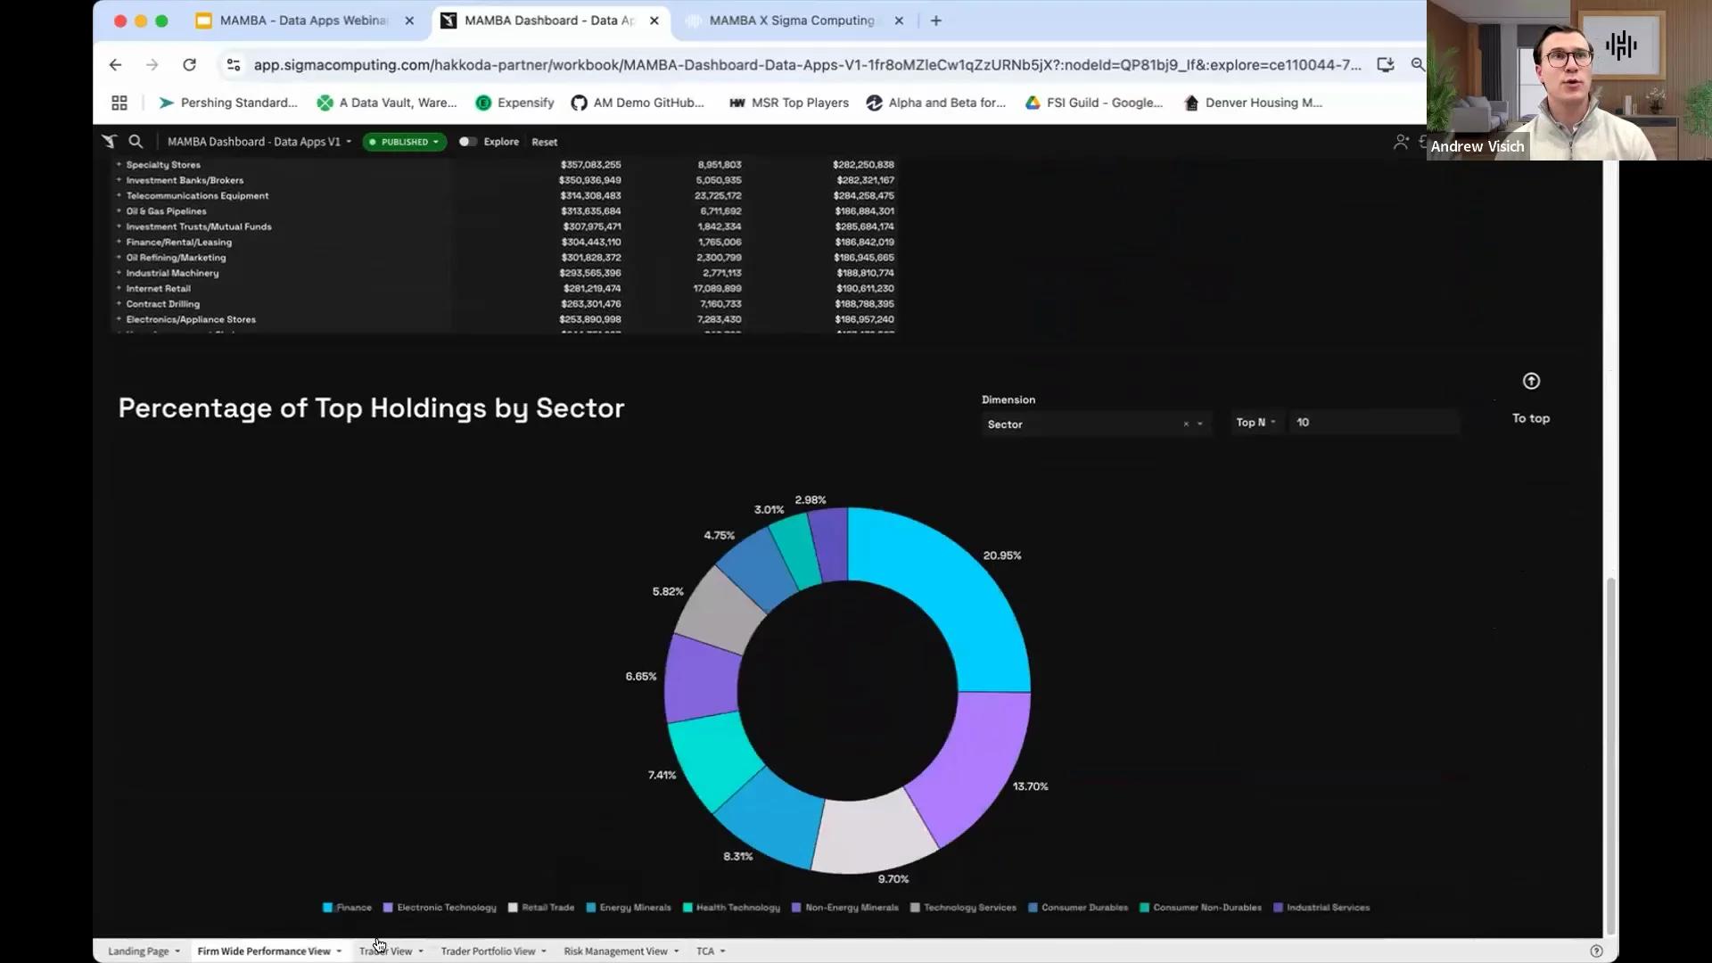Screen dimensions: 1712x963
Task: Click the Sigma logo home icon
Action: tap(109, 141)
